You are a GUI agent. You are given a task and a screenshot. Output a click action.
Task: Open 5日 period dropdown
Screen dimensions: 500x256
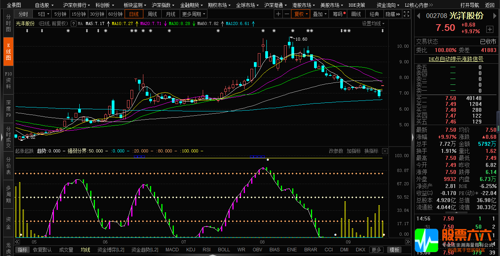(x=43, y=14)
